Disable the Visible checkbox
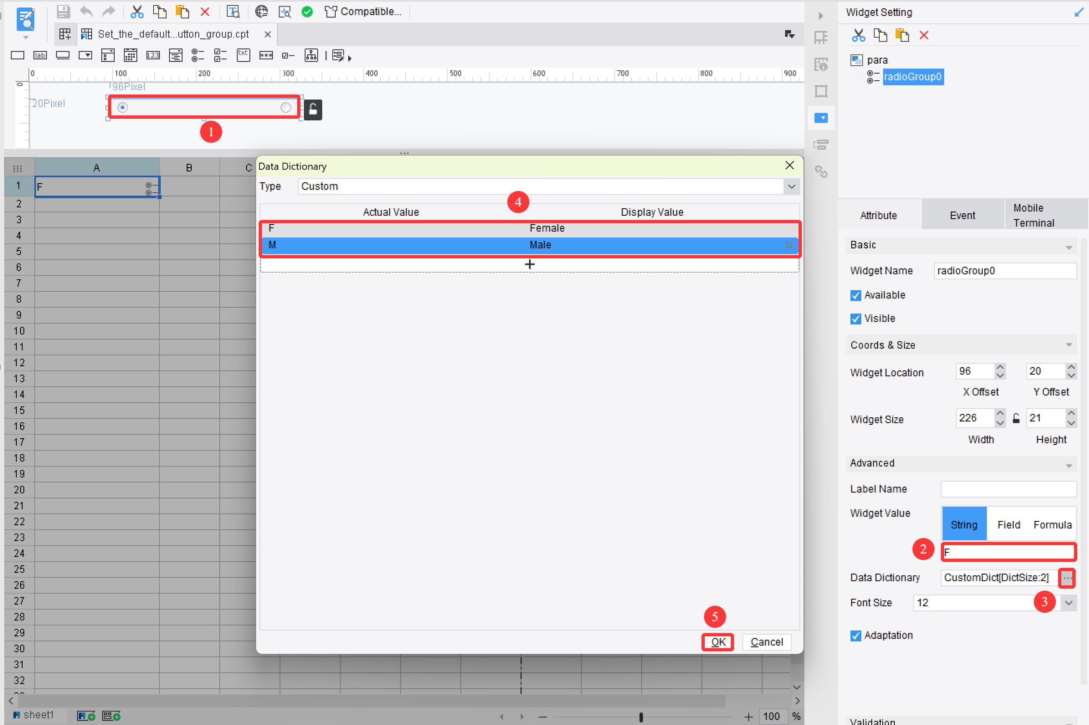 (855, 318)
